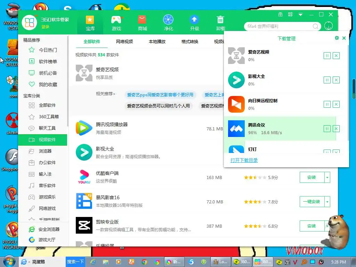Pause 爱奇艺视频 download
The width and height of the screenshot is (356, 267).
coord(327,56)
